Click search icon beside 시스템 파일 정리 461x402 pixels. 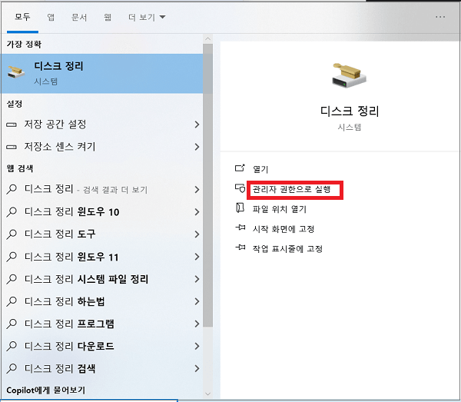point(12,279)
